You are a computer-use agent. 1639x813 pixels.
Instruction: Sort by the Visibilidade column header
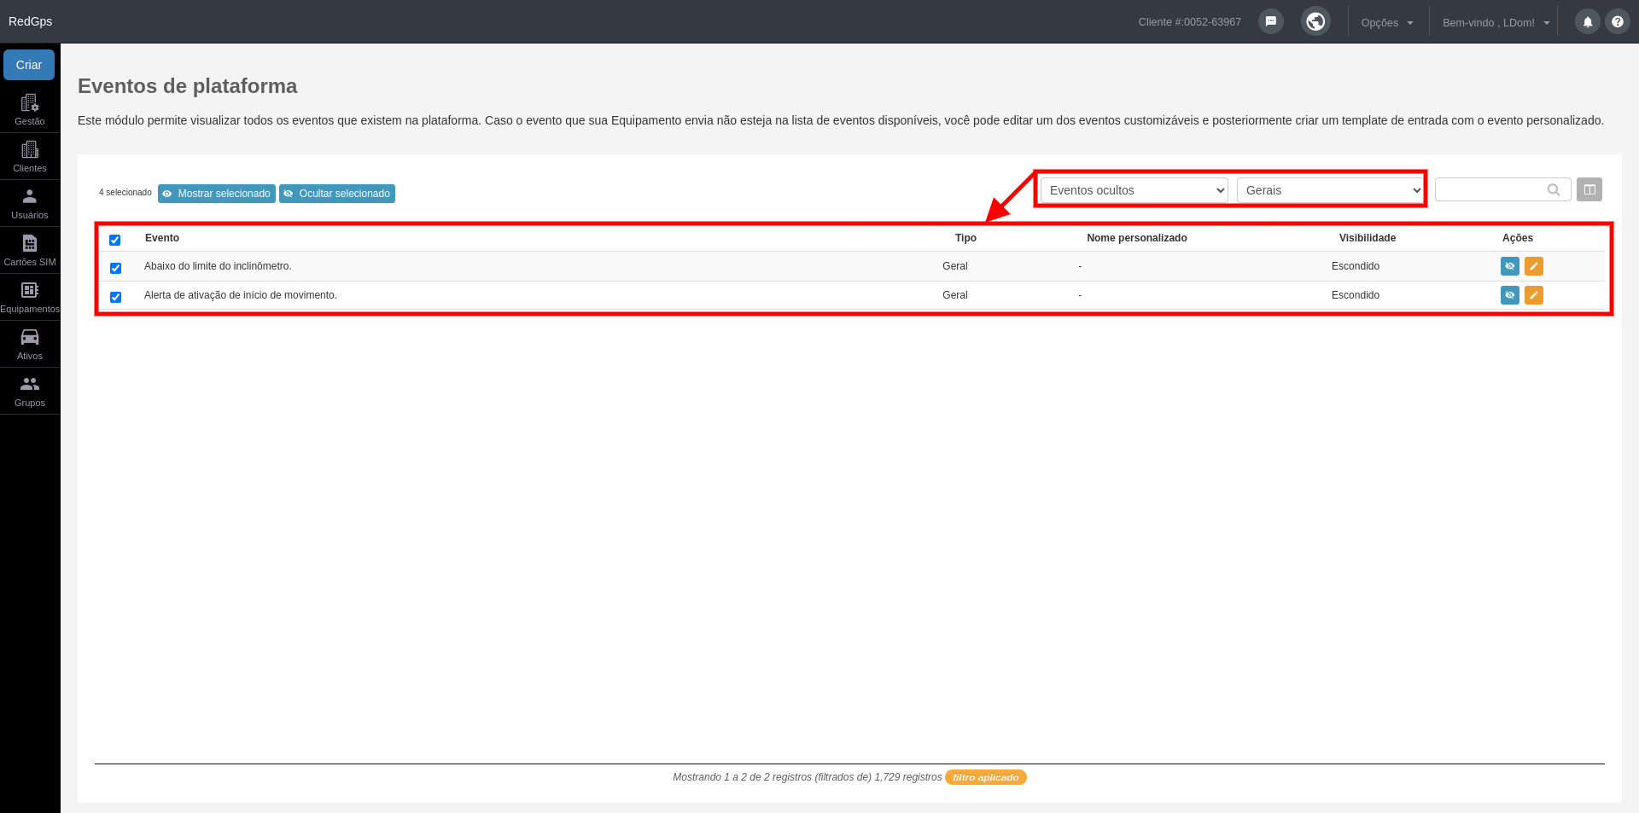pyautogui.click(x=1368, y=238)
